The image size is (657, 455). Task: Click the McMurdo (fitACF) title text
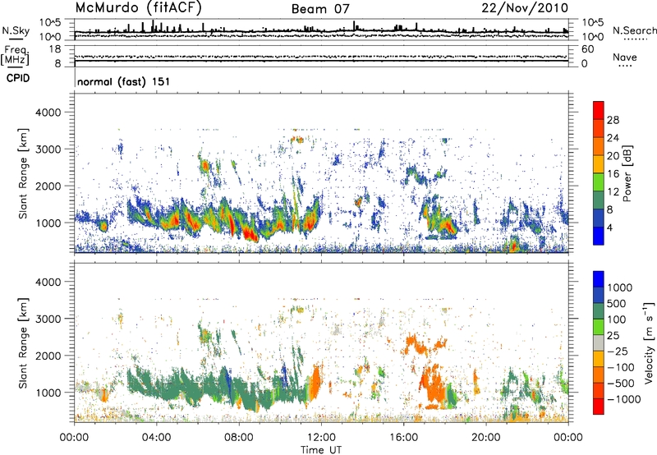[139, 8]
